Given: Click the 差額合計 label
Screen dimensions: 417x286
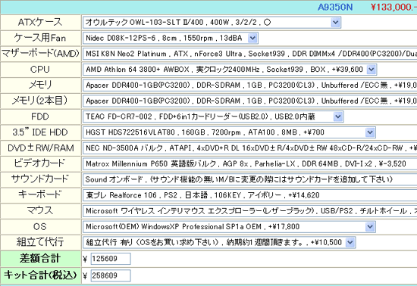Looking at the screenshot, I should coord(40,259).
